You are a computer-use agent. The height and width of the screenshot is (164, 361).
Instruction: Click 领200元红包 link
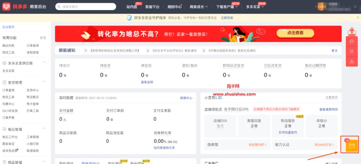(324, 145)
